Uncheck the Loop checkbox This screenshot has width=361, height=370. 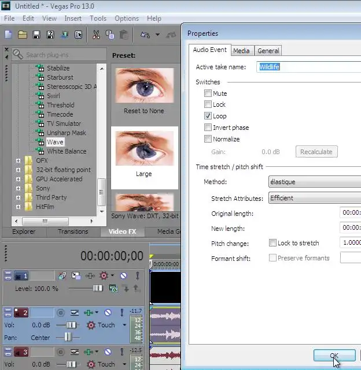point(208,115)
